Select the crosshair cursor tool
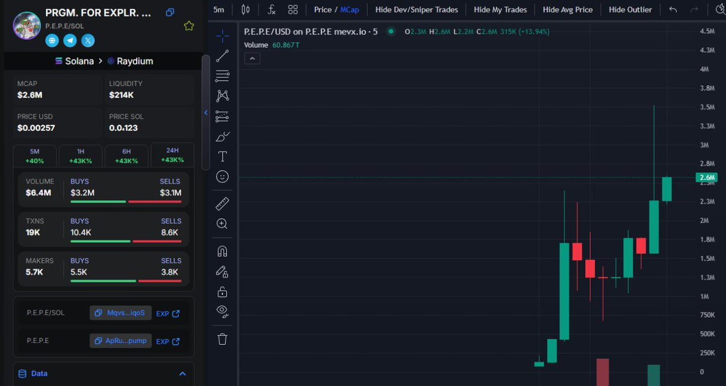 pos(223,36)
